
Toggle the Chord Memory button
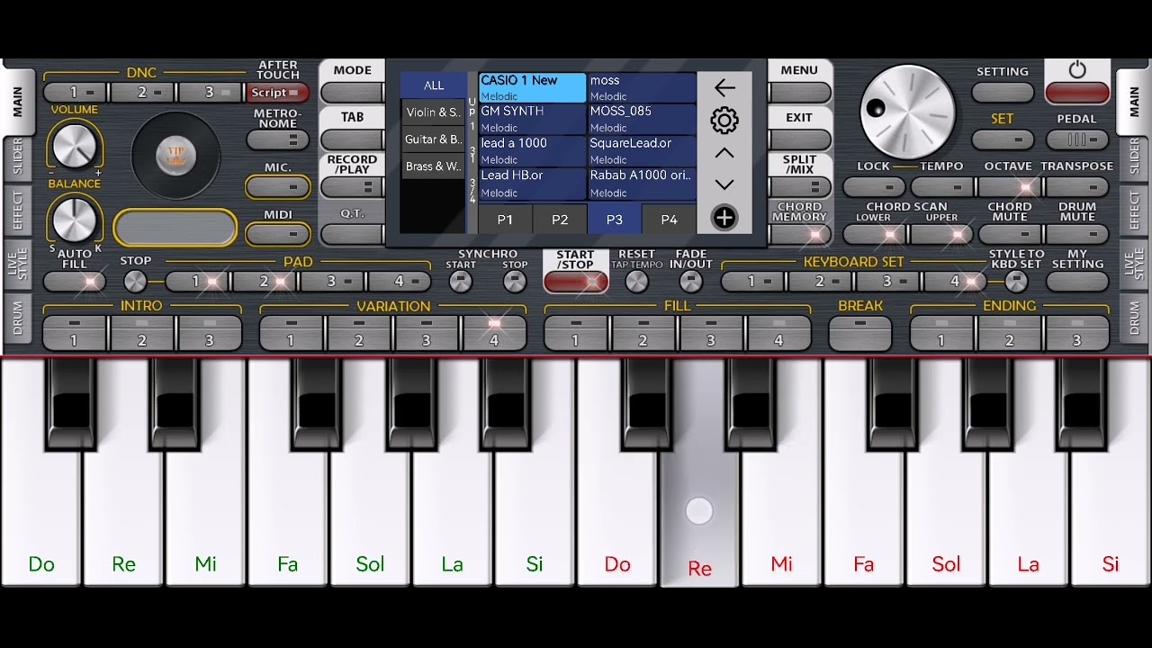(799, 234)
